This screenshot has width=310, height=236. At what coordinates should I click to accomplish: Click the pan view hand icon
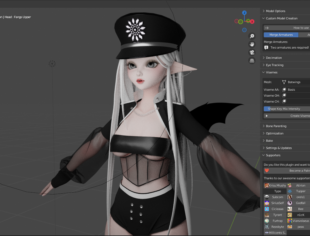[252, 44]
